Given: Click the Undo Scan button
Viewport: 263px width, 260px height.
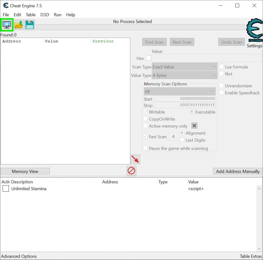Looking at the screenshot, I should (x=232, y=42).
